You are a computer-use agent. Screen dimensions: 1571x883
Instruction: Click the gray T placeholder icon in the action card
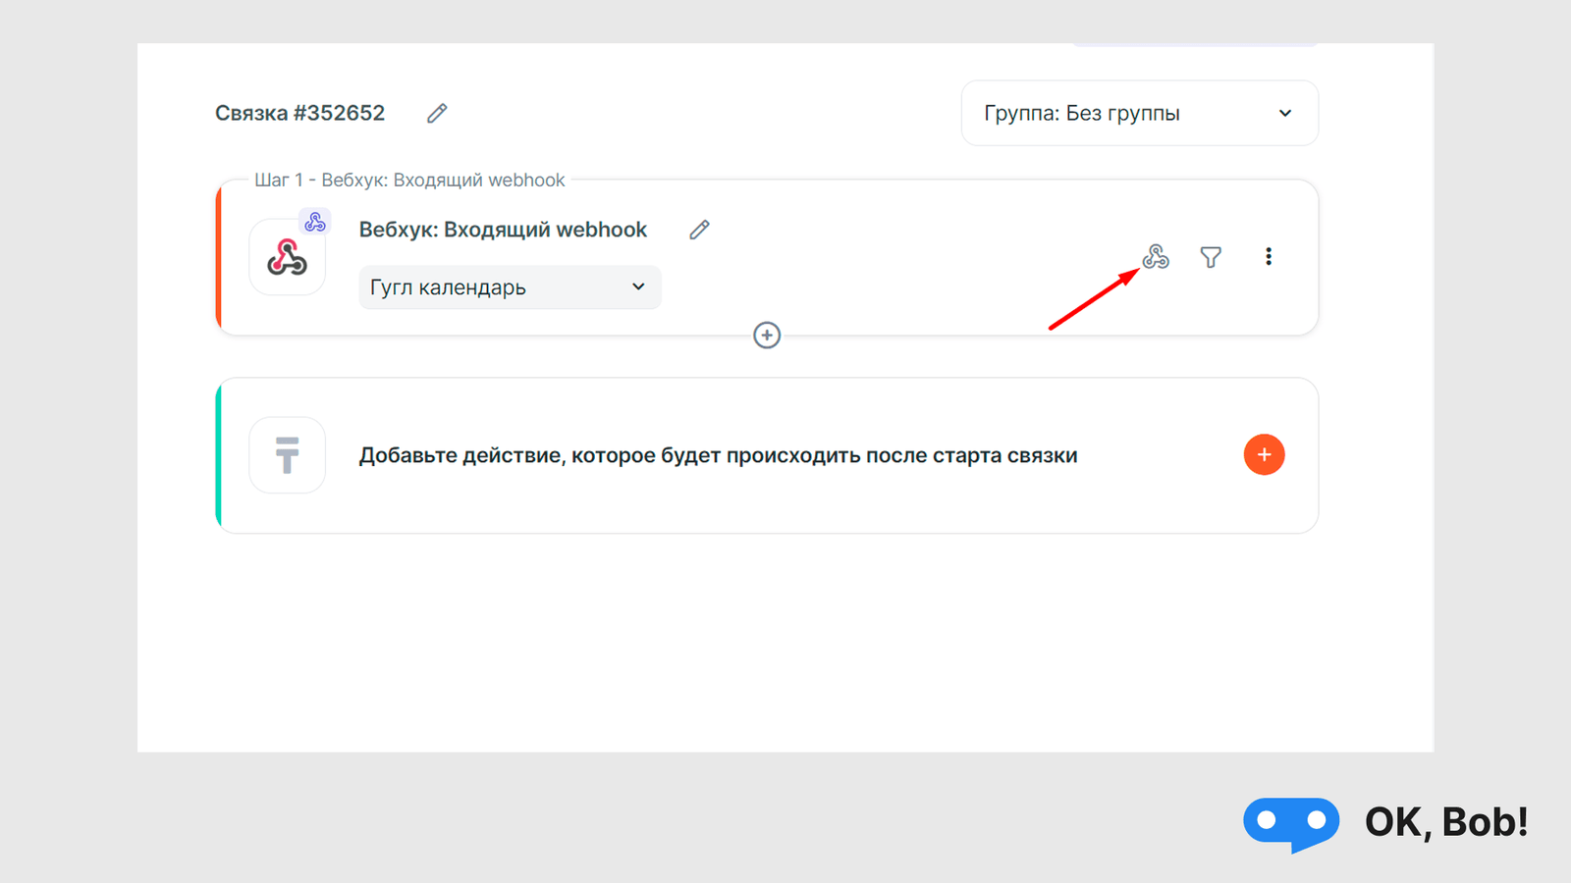tap(287, 454)
